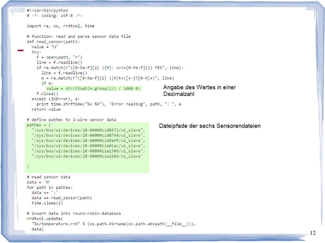Click the 'for path in pathes:' line
The width and height of the screenshot is (325, 243).
[x=50, y=187]
